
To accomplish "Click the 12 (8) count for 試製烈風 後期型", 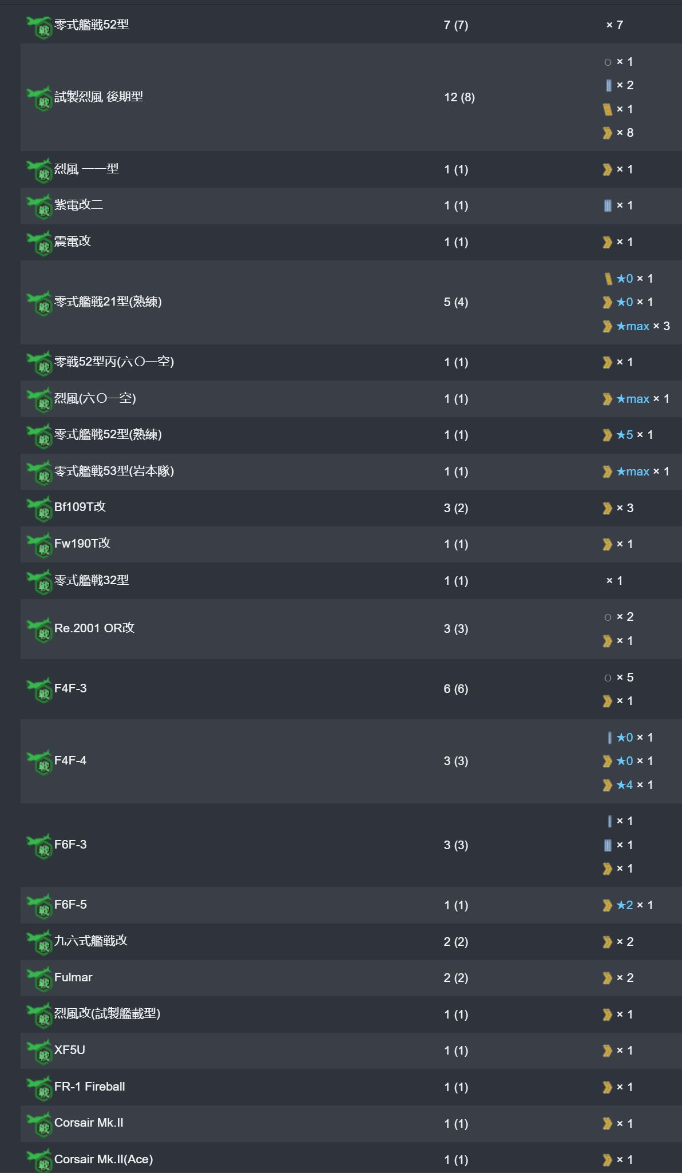I will (x=459, y=97).
